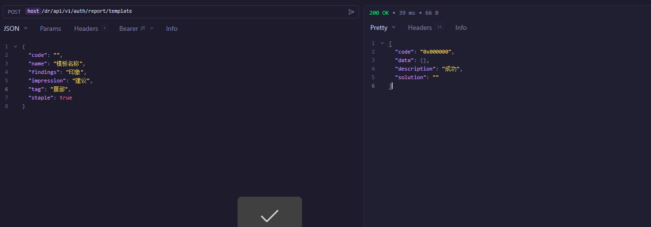
Task: Send the request with the paper plane icon
Action: pos(351,12)
